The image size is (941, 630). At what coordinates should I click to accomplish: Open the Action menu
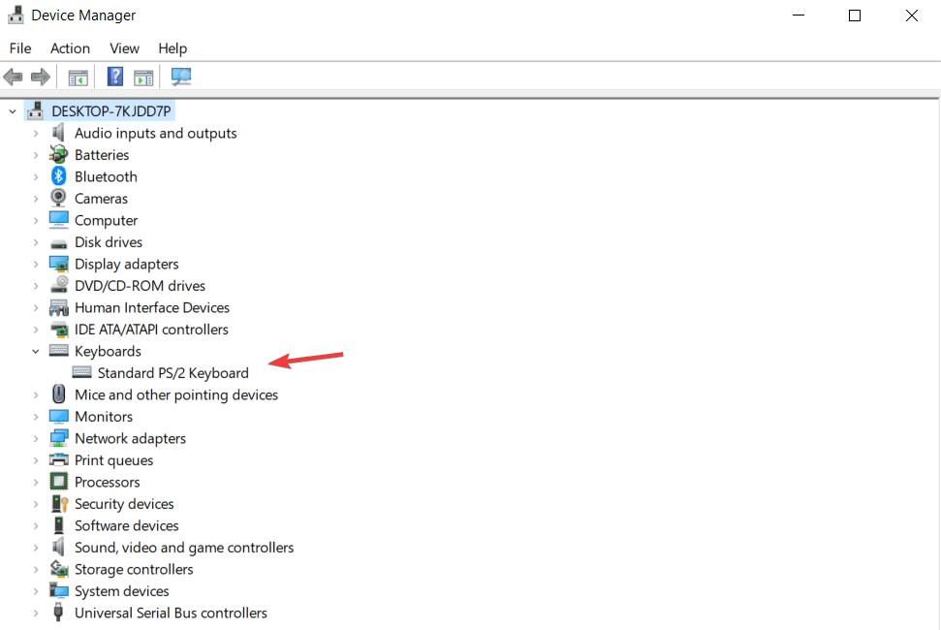(70, 47)
